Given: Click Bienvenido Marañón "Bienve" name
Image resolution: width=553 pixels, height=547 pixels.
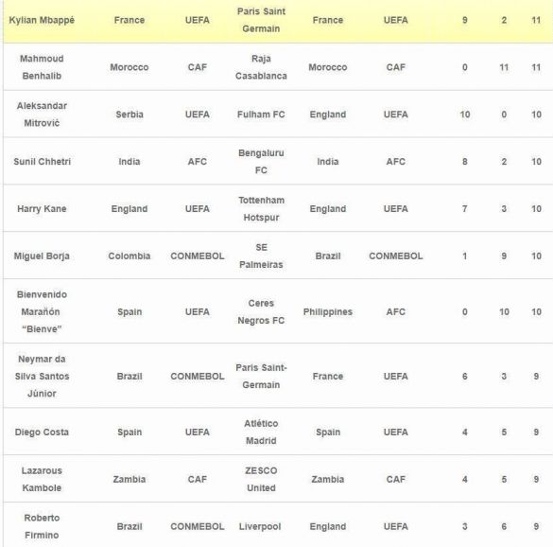Looking at the screenshot, I should [x=42, y=311].
